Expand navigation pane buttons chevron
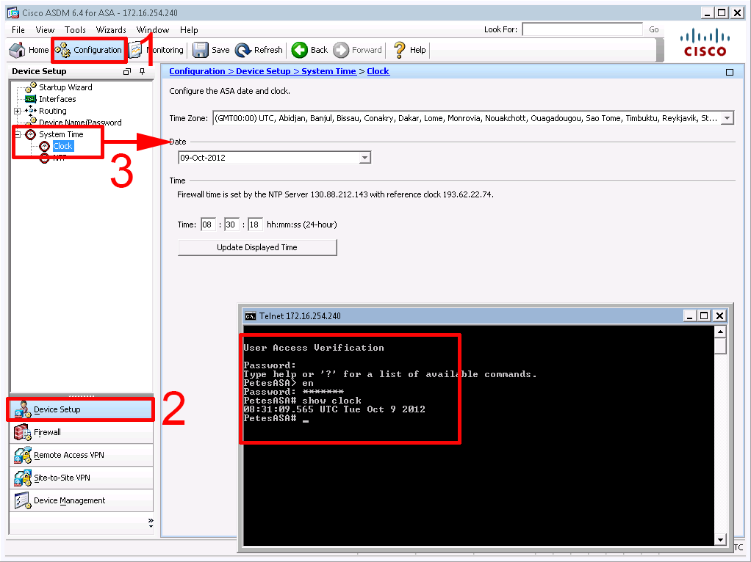Viewport: 751px width, 562px height. (x=151, y=522)
